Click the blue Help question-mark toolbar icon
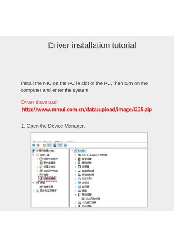The height and width of the screenshot is (247, 174). 55,145
